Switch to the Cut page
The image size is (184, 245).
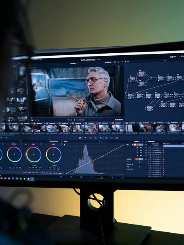tap(71, 177)
